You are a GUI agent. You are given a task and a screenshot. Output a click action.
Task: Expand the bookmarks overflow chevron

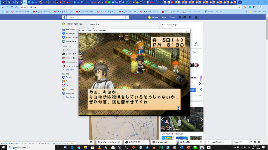click(x=246, y=12)
